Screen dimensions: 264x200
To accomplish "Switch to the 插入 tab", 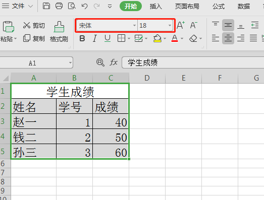I will (x=156, y=7).
